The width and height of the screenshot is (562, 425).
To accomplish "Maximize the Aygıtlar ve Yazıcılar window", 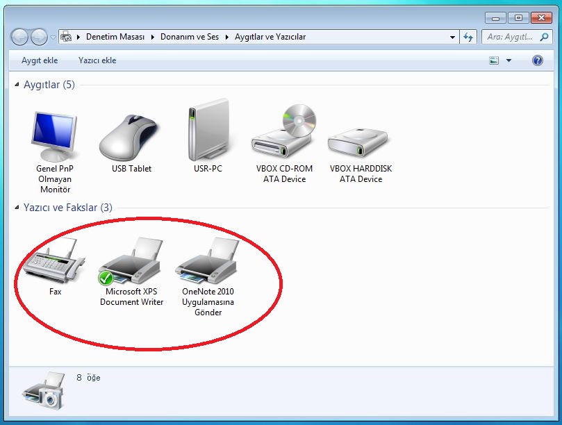I will pos(518,17).
